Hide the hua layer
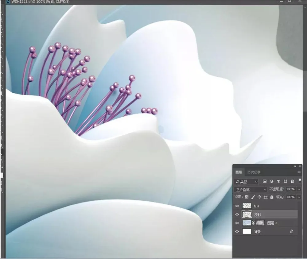Screen dimensions: 307x259 (x=237, y=206)
